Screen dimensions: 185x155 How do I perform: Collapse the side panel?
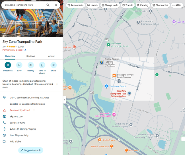[x=64, y=100]
